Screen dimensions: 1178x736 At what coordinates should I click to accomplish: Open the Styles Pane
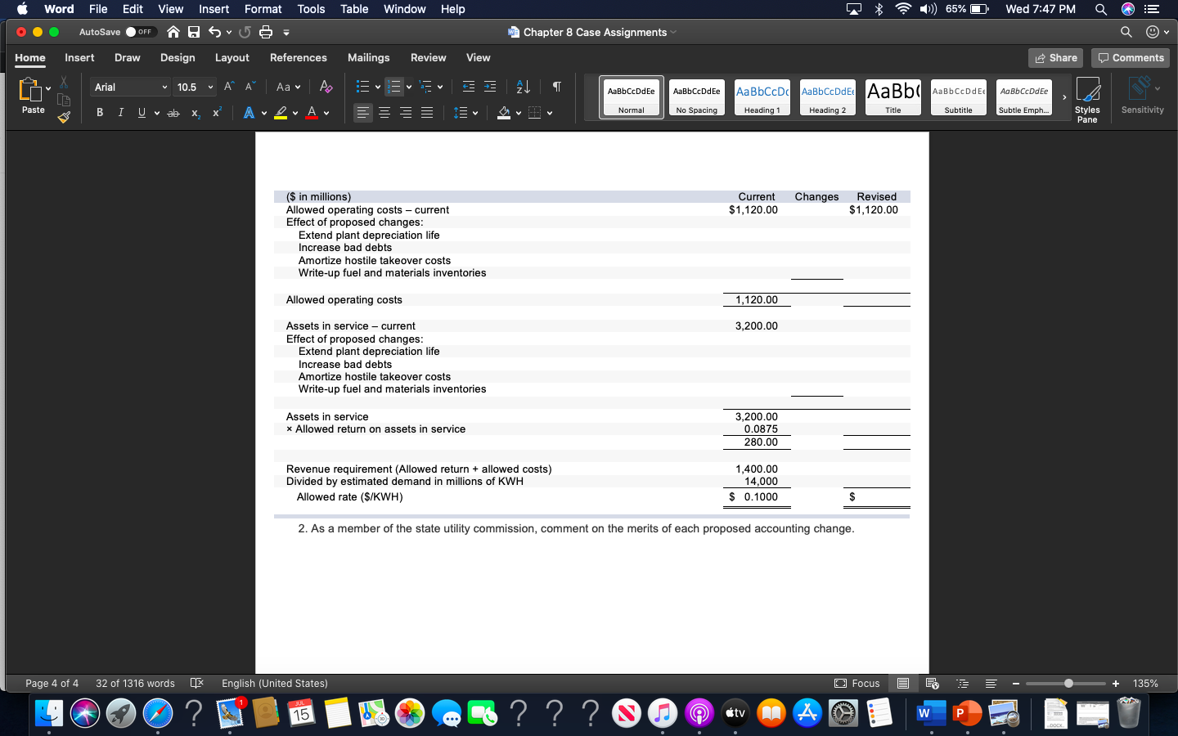click(x=1087, y=98)
